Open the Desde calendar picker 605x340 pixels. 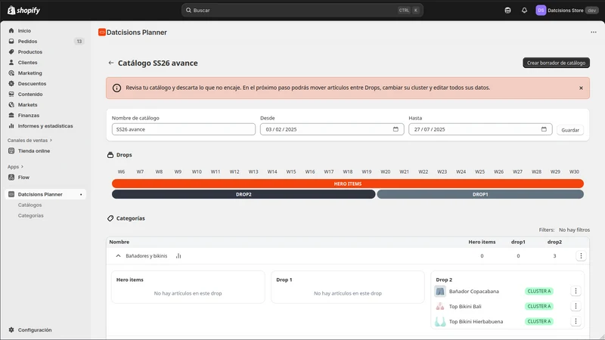(396, 129)
